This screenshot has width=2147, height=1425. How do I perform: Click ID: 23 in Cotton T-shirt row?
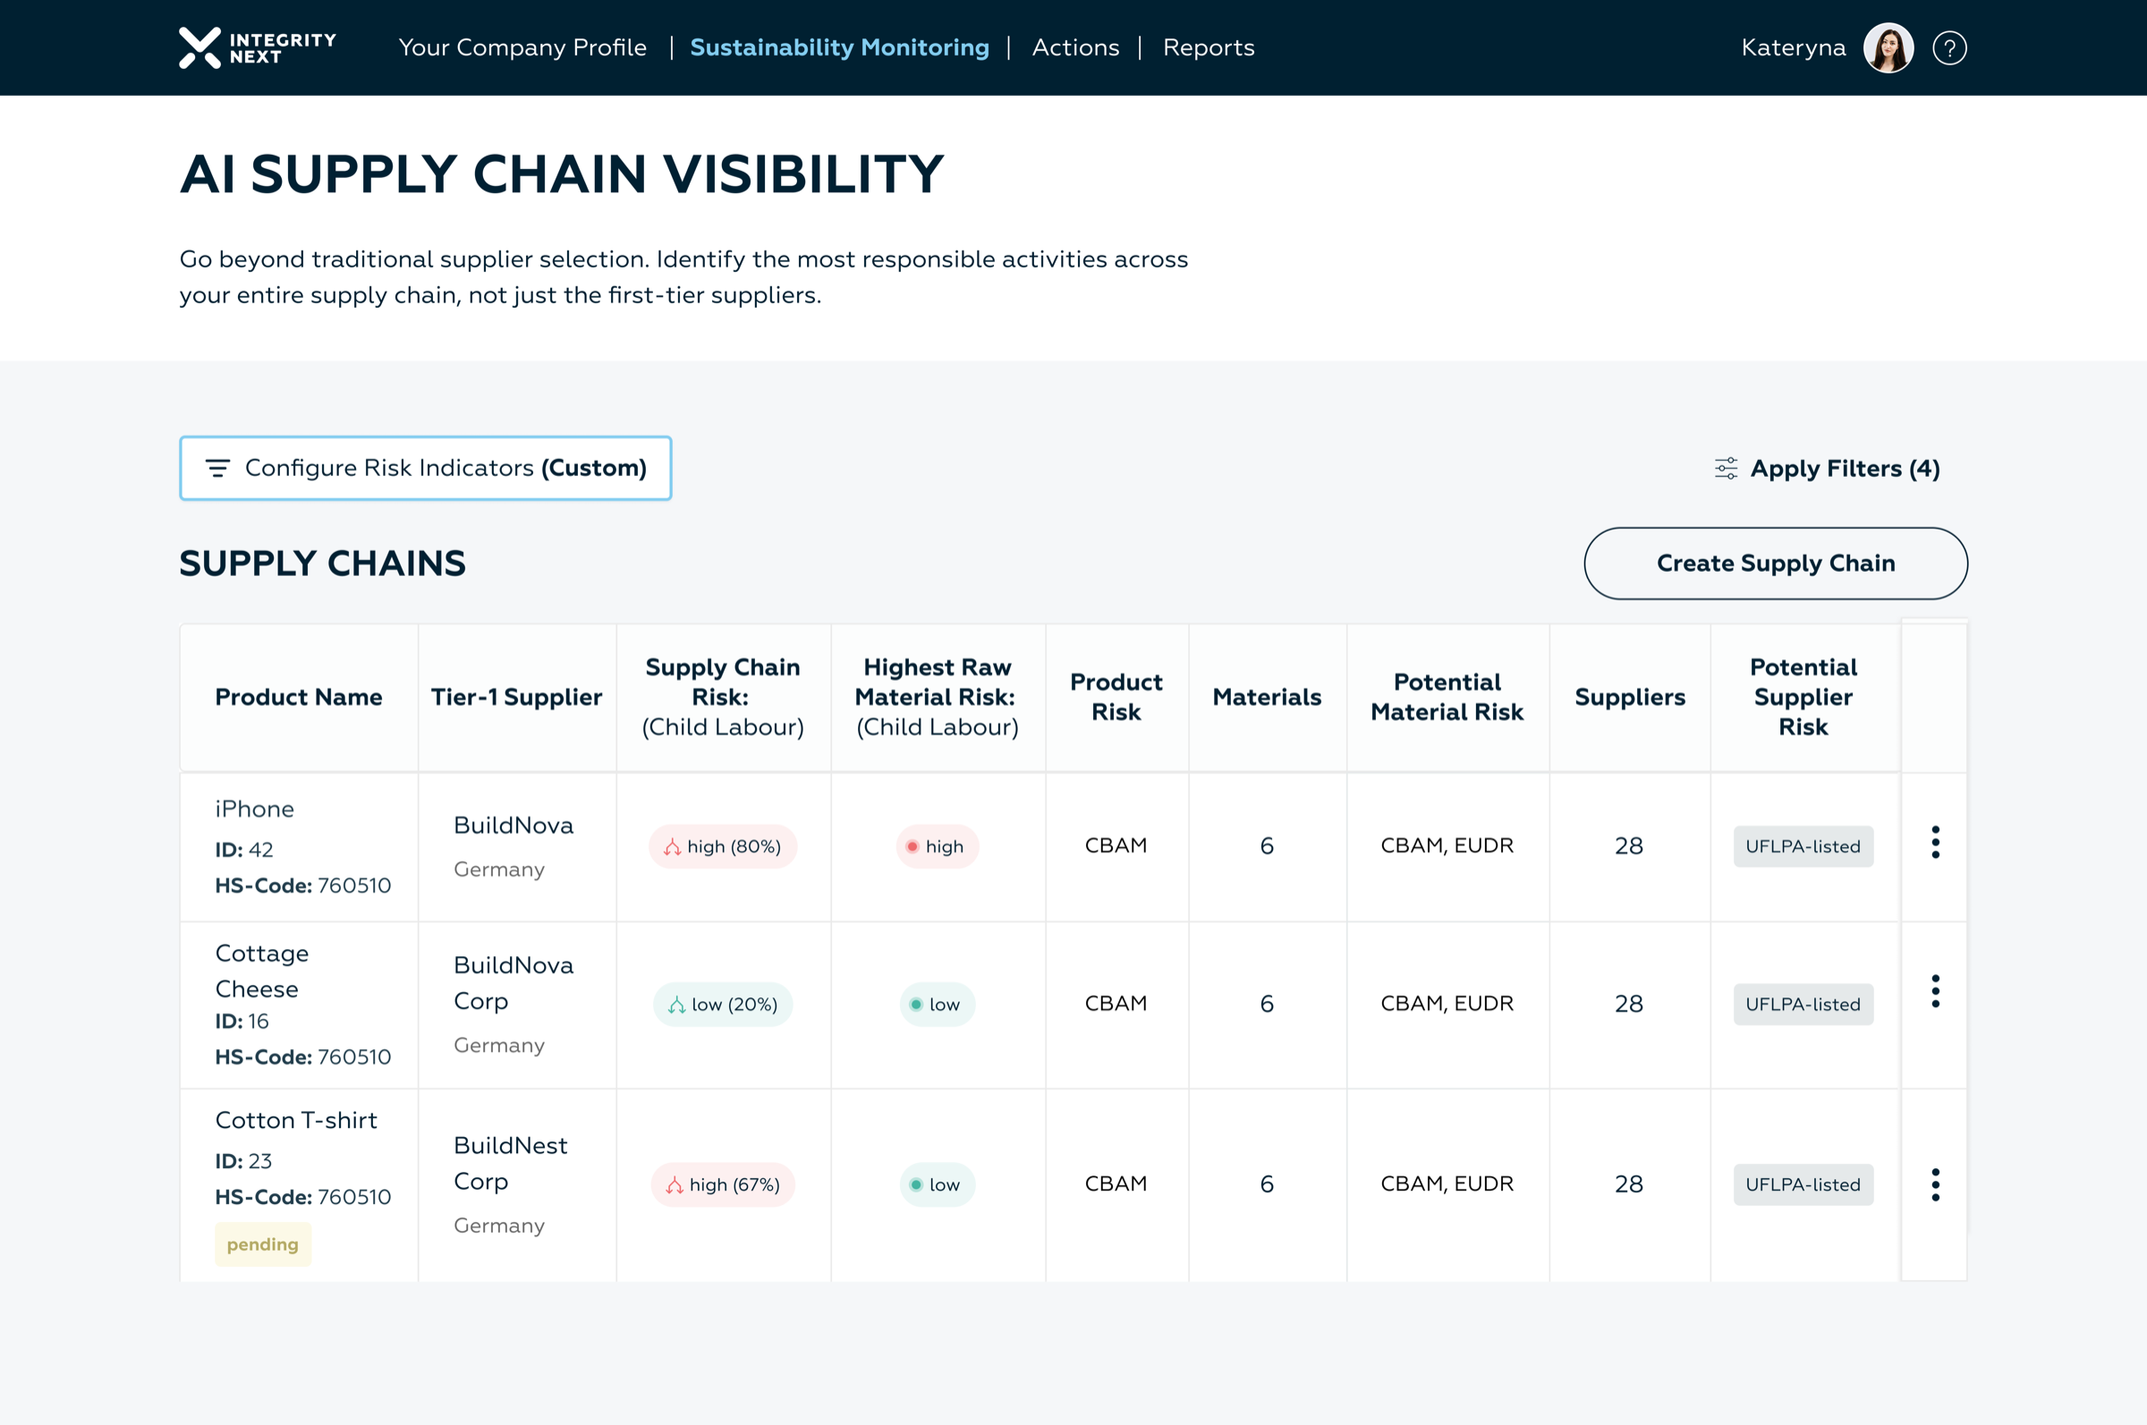(243, 1160)
